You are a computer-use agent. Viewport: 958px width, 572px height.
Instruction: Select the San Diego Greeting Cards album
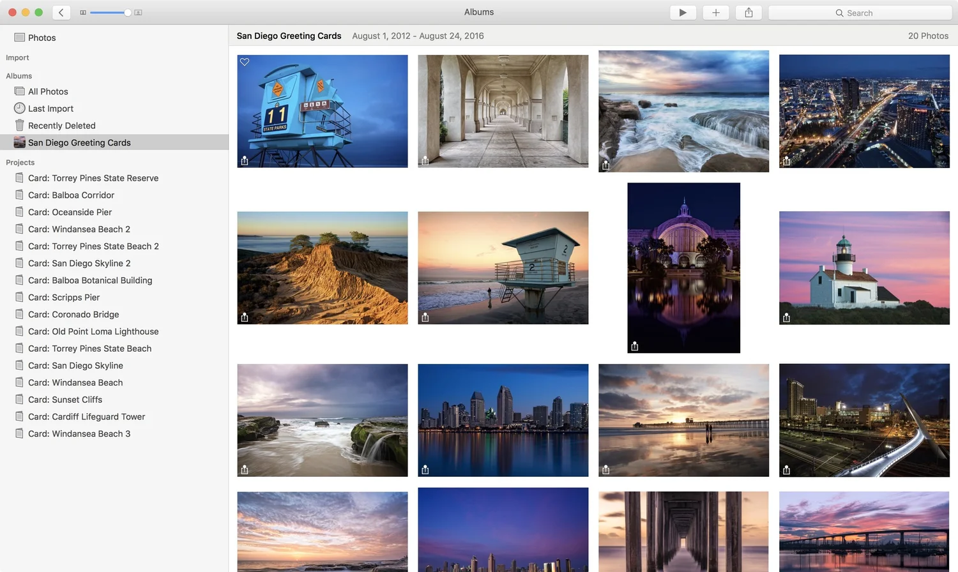coord(79,142)
